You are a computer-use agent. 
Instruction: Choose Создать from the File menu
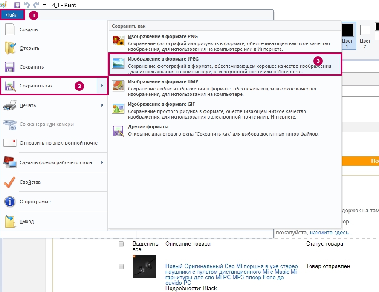pos(29,30)
